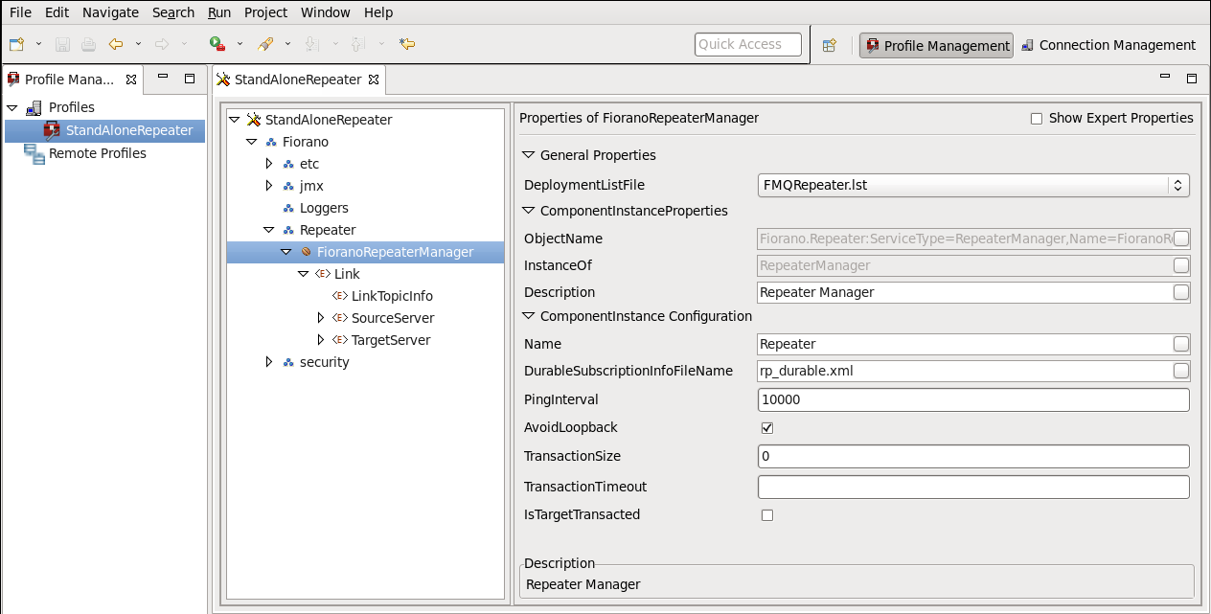
Task: Click the Last Edit Location icon
Action: click(407, 44)
